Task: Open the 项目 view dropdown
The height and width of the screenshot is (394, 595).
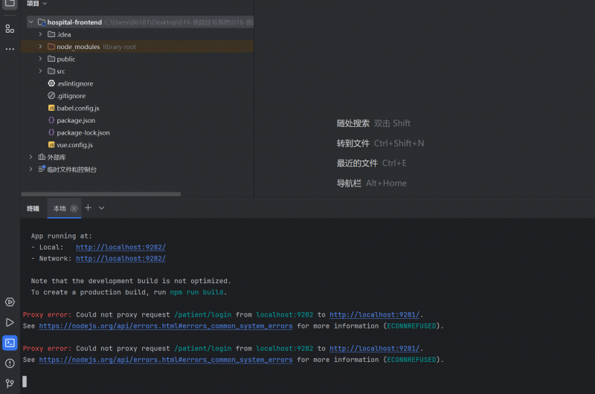Action: point(36,4)
